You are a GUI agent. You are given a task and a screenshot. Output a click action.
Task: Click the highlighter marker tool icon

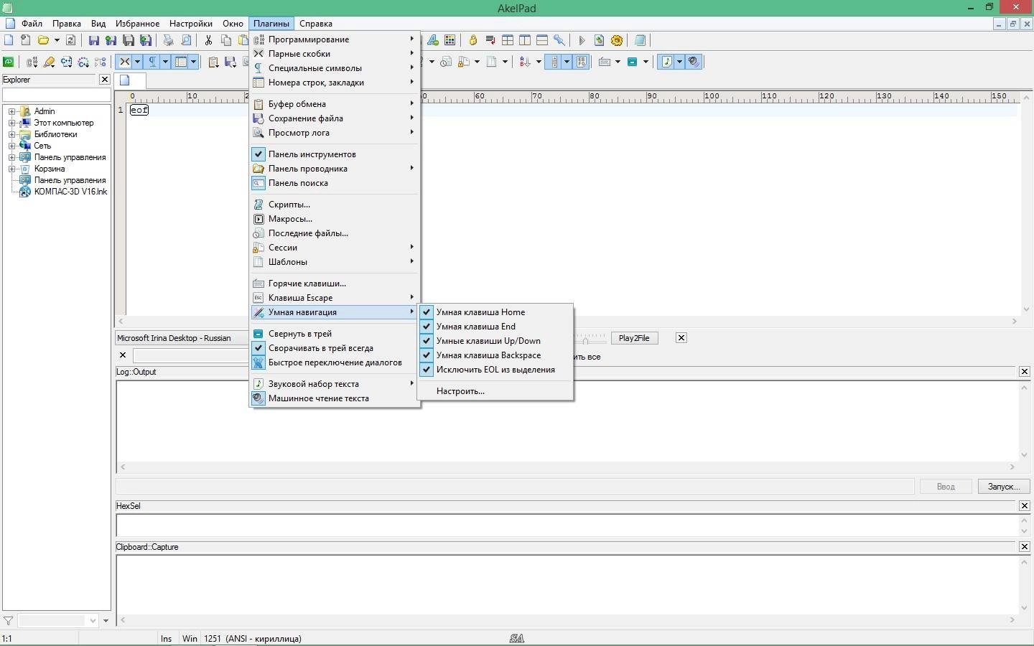click(x=50, y=62)
